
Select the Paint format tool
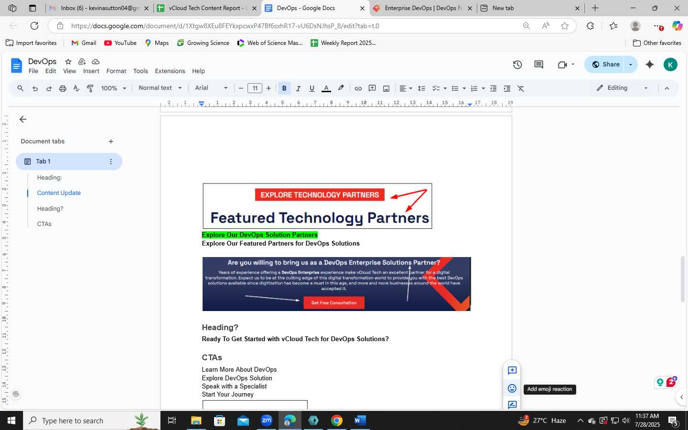point(90,88)
